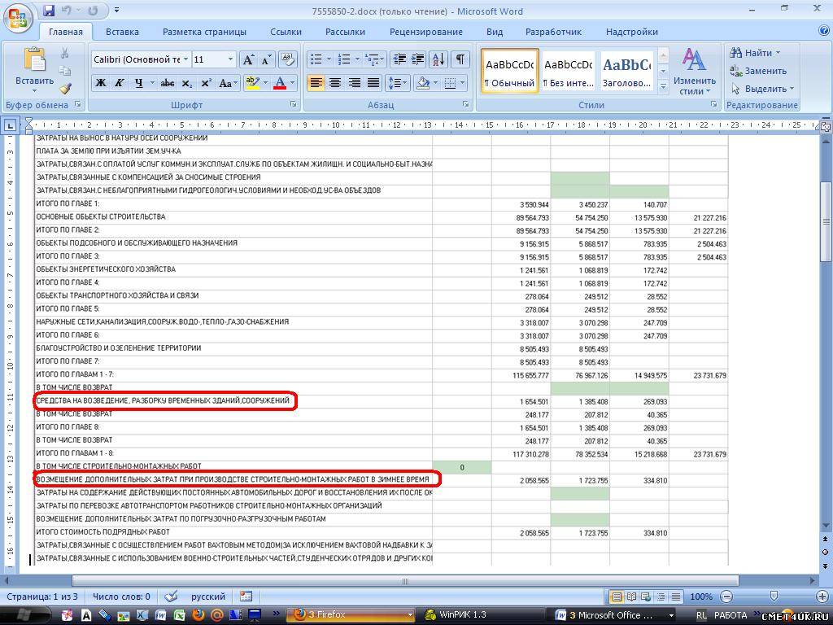
Task: Click the bulleted list icon
Action: (316, 59)
